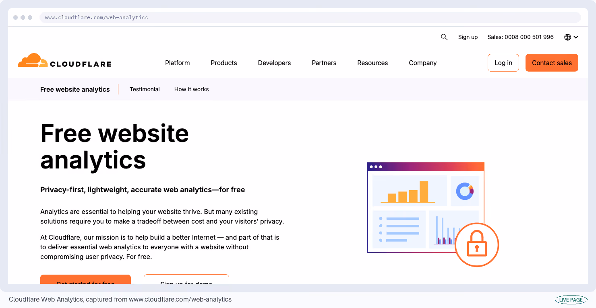This screenshot has height=308, width=596.
Task: Click Sales phone number 0008 000 501 996
Action: tap(520, 37)
